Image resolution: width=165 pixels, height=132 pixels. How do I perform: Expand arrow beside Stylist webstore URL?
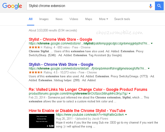152,44
